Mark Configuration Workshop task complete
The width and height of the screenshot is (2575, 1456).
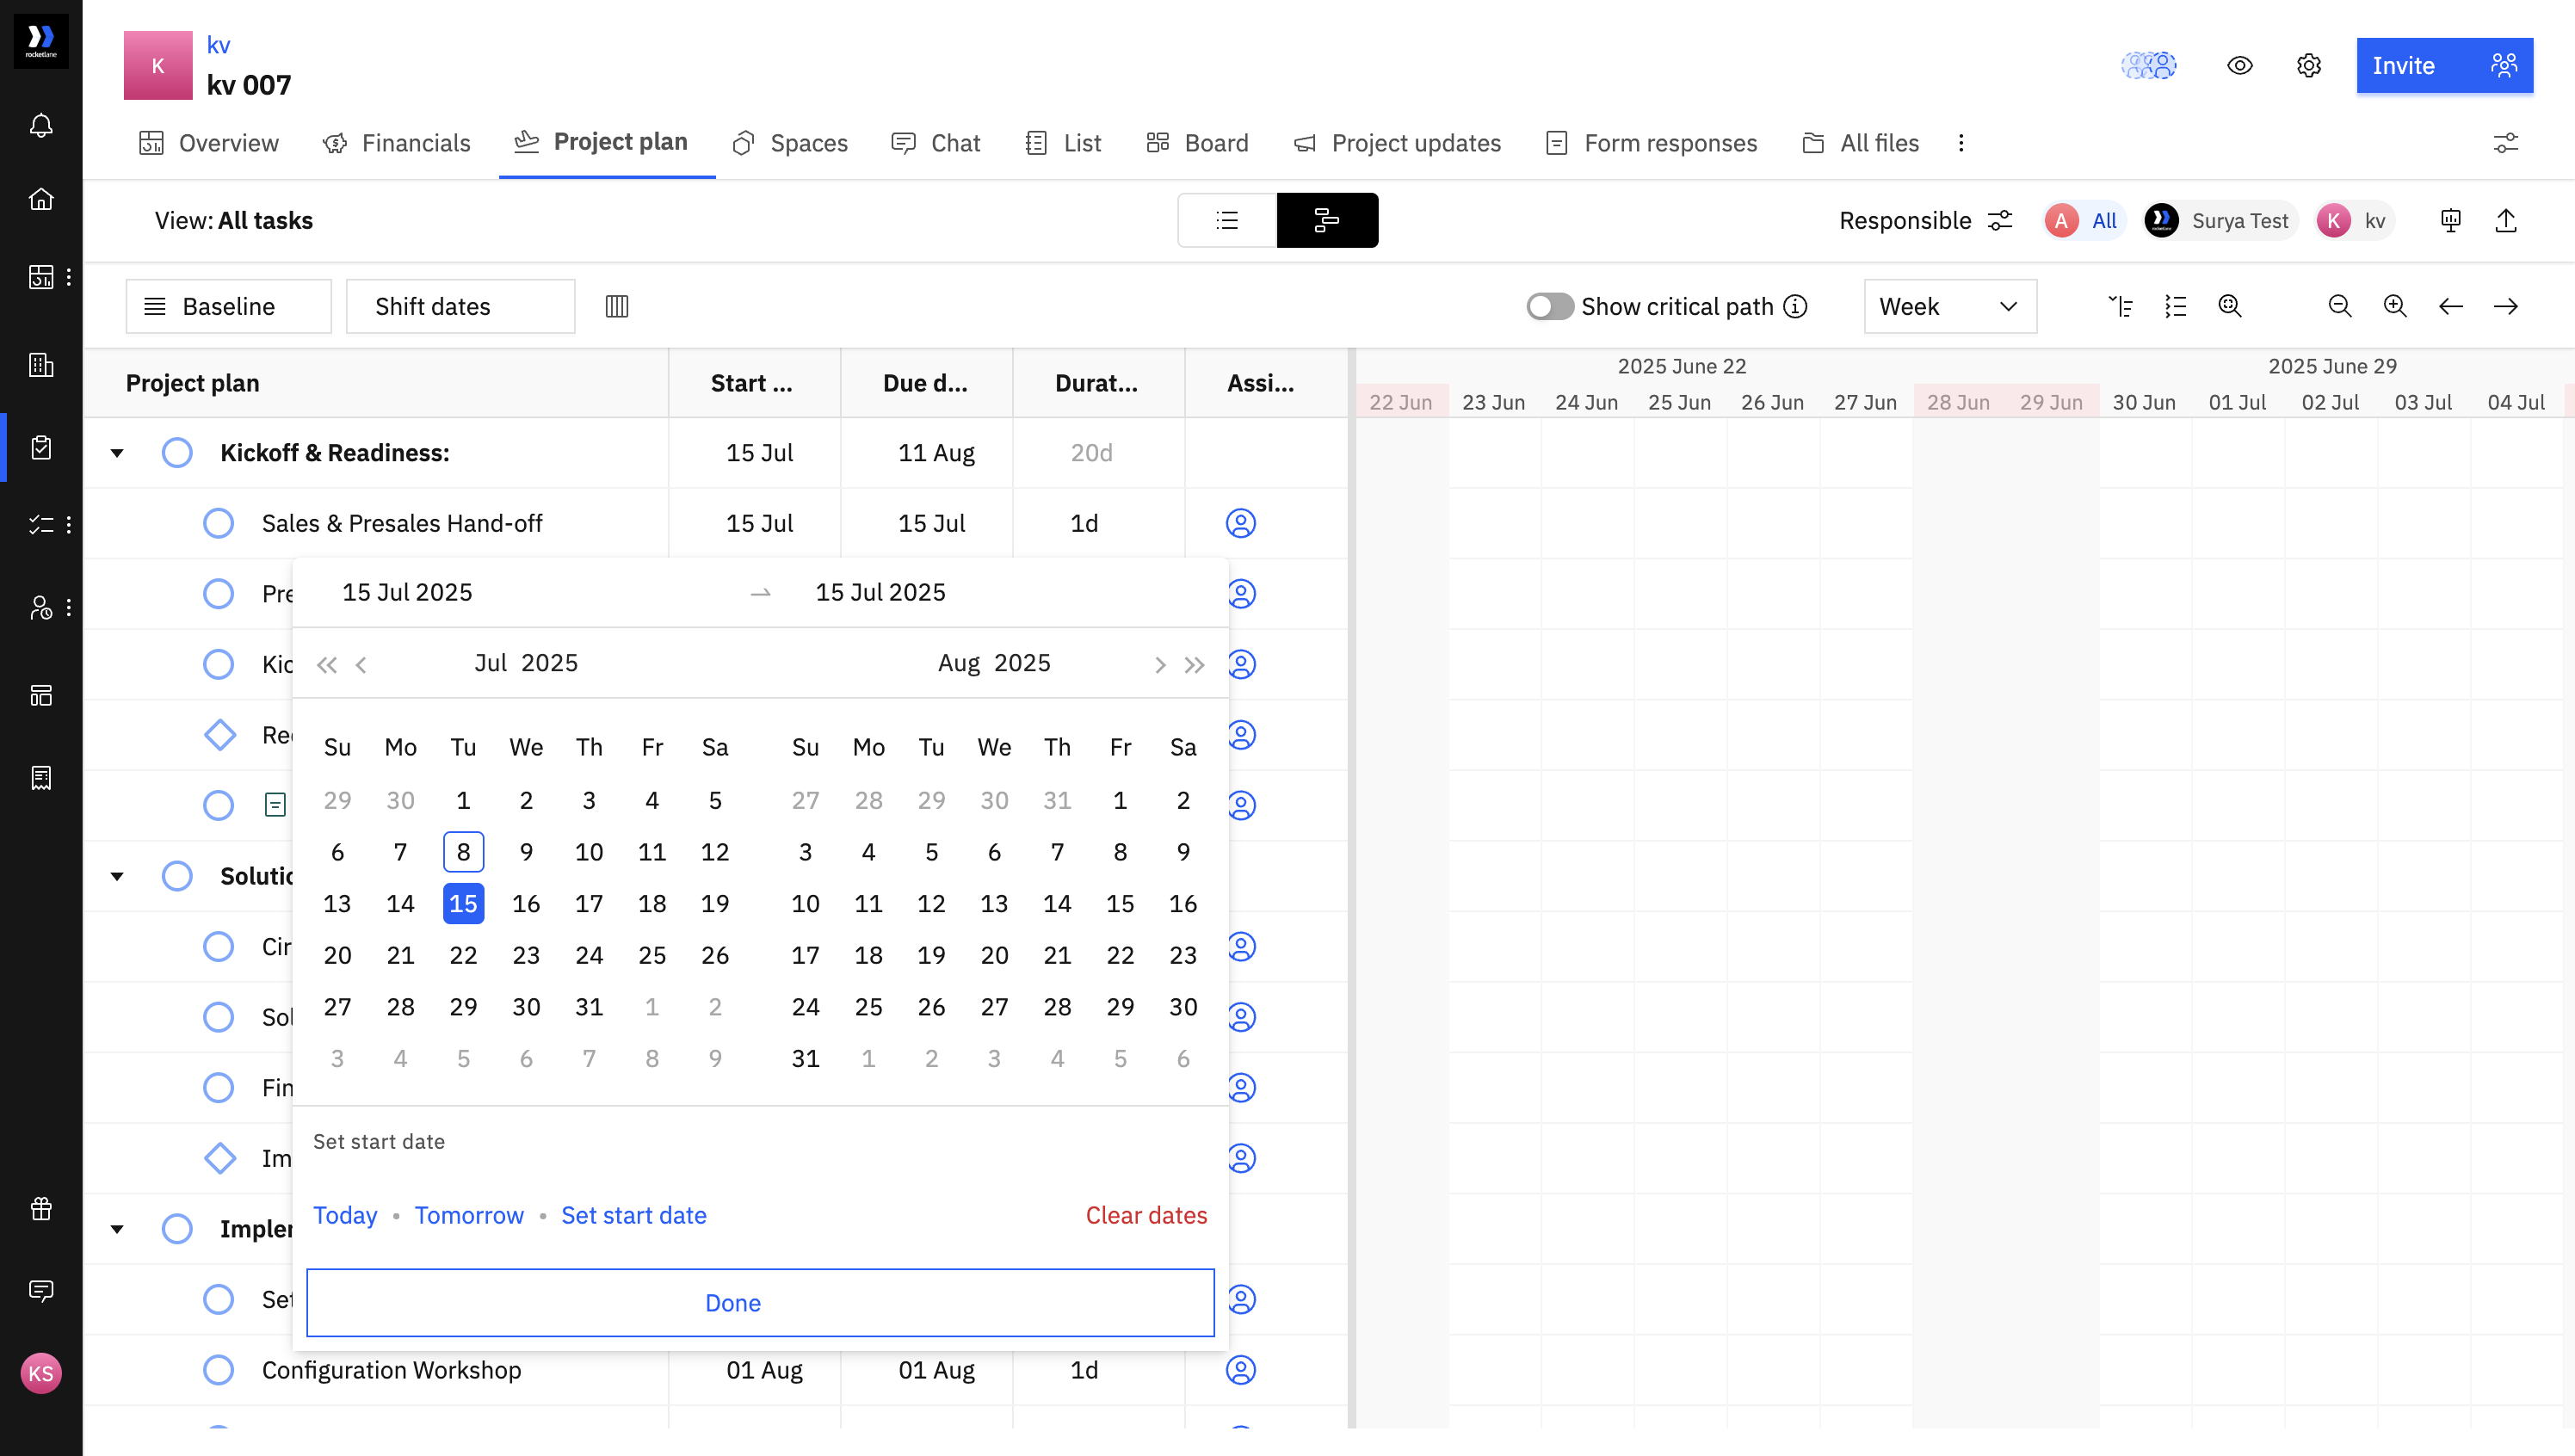(218, 1369)
